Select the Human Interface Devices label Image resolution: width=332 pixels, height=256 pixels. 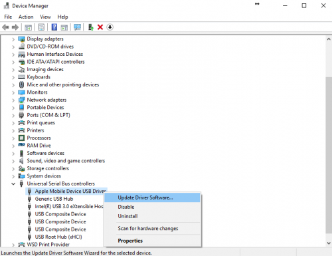55,54
